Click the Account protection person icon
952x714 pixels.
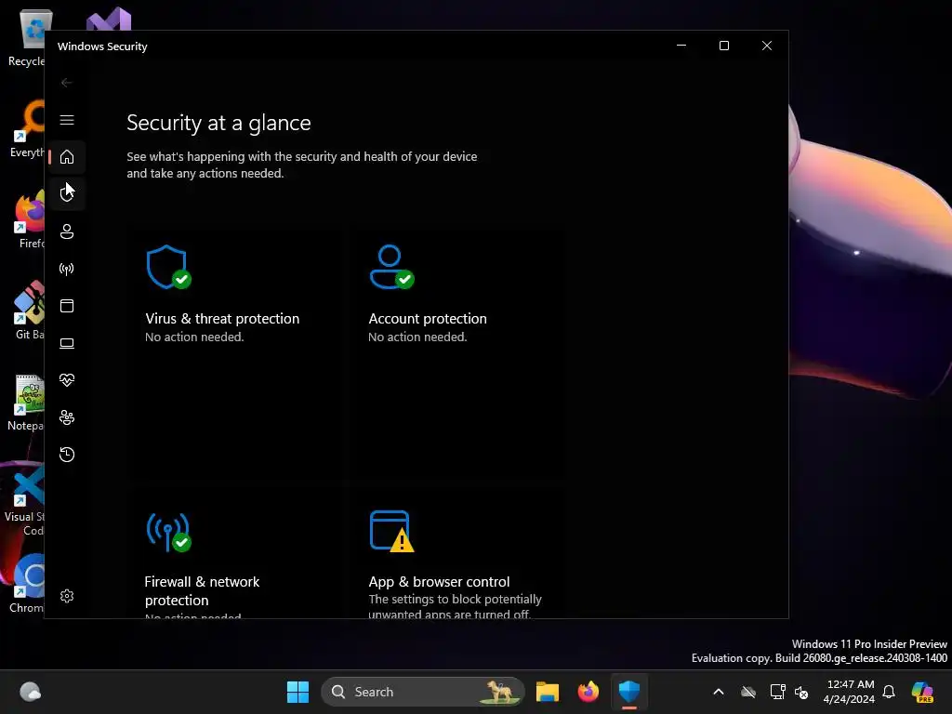click(x=391, y=267)
